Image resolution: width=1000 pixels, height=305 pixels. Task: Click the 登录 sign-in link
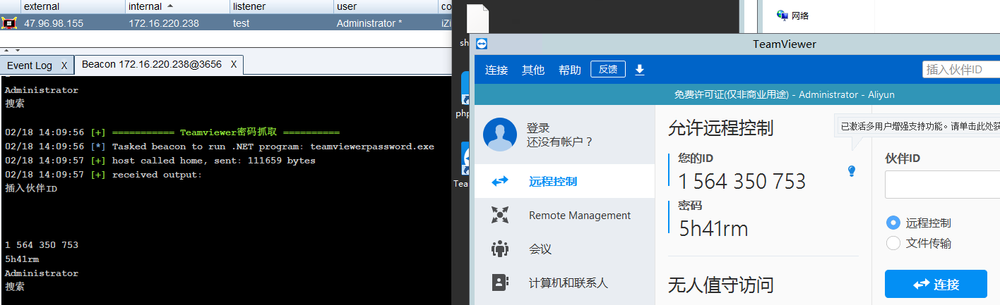pos(538,128)
